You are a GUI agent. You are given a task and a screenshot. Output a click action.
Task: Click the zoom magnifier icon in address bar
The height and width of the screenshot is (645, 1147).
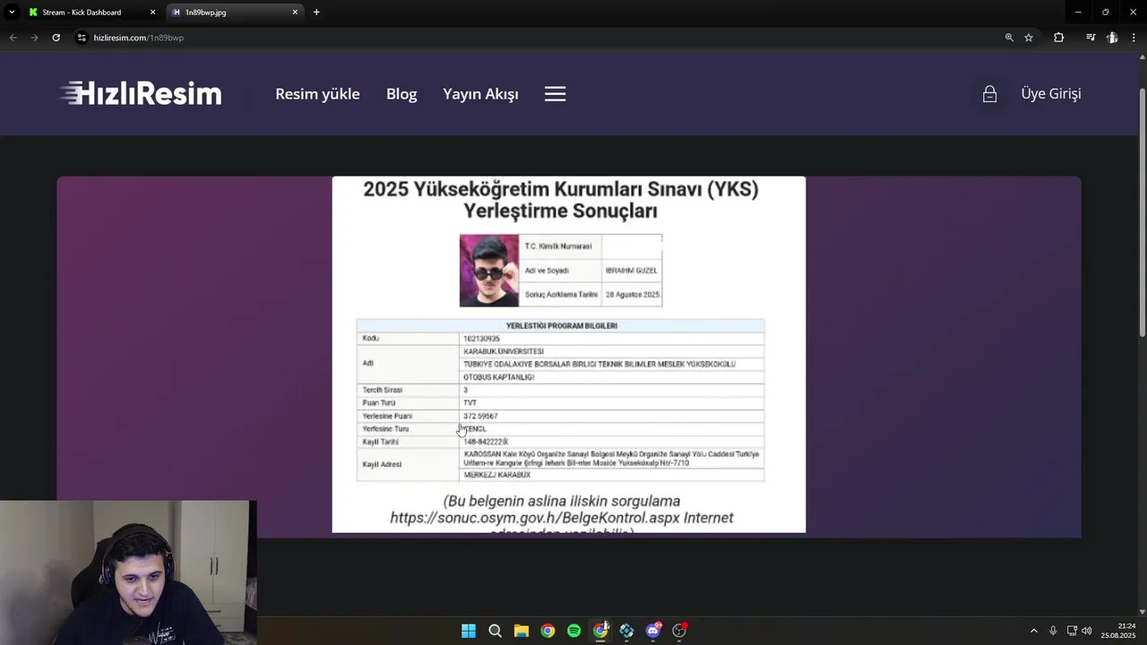(1009, 38)
